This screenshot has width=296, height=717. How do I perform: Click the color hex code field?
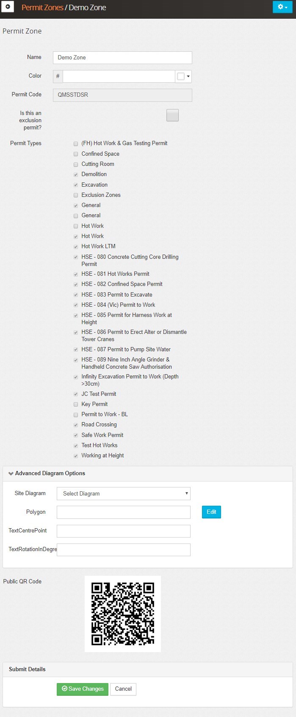pyautogui.click(x=119, y=76)
